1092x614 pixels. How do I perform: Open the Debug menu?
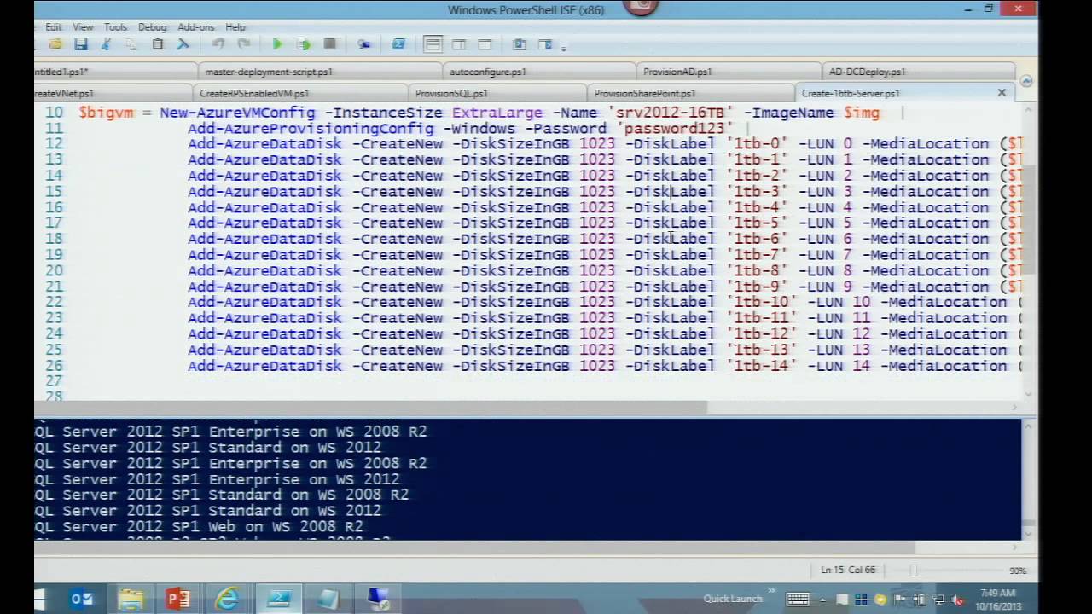[x=153, y=27]
